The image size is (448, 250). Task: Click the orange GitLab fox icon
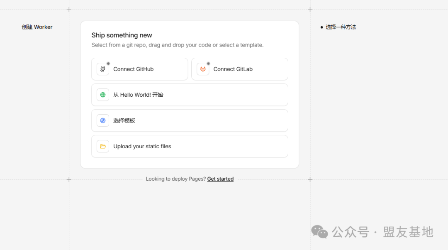click(203, 69)
